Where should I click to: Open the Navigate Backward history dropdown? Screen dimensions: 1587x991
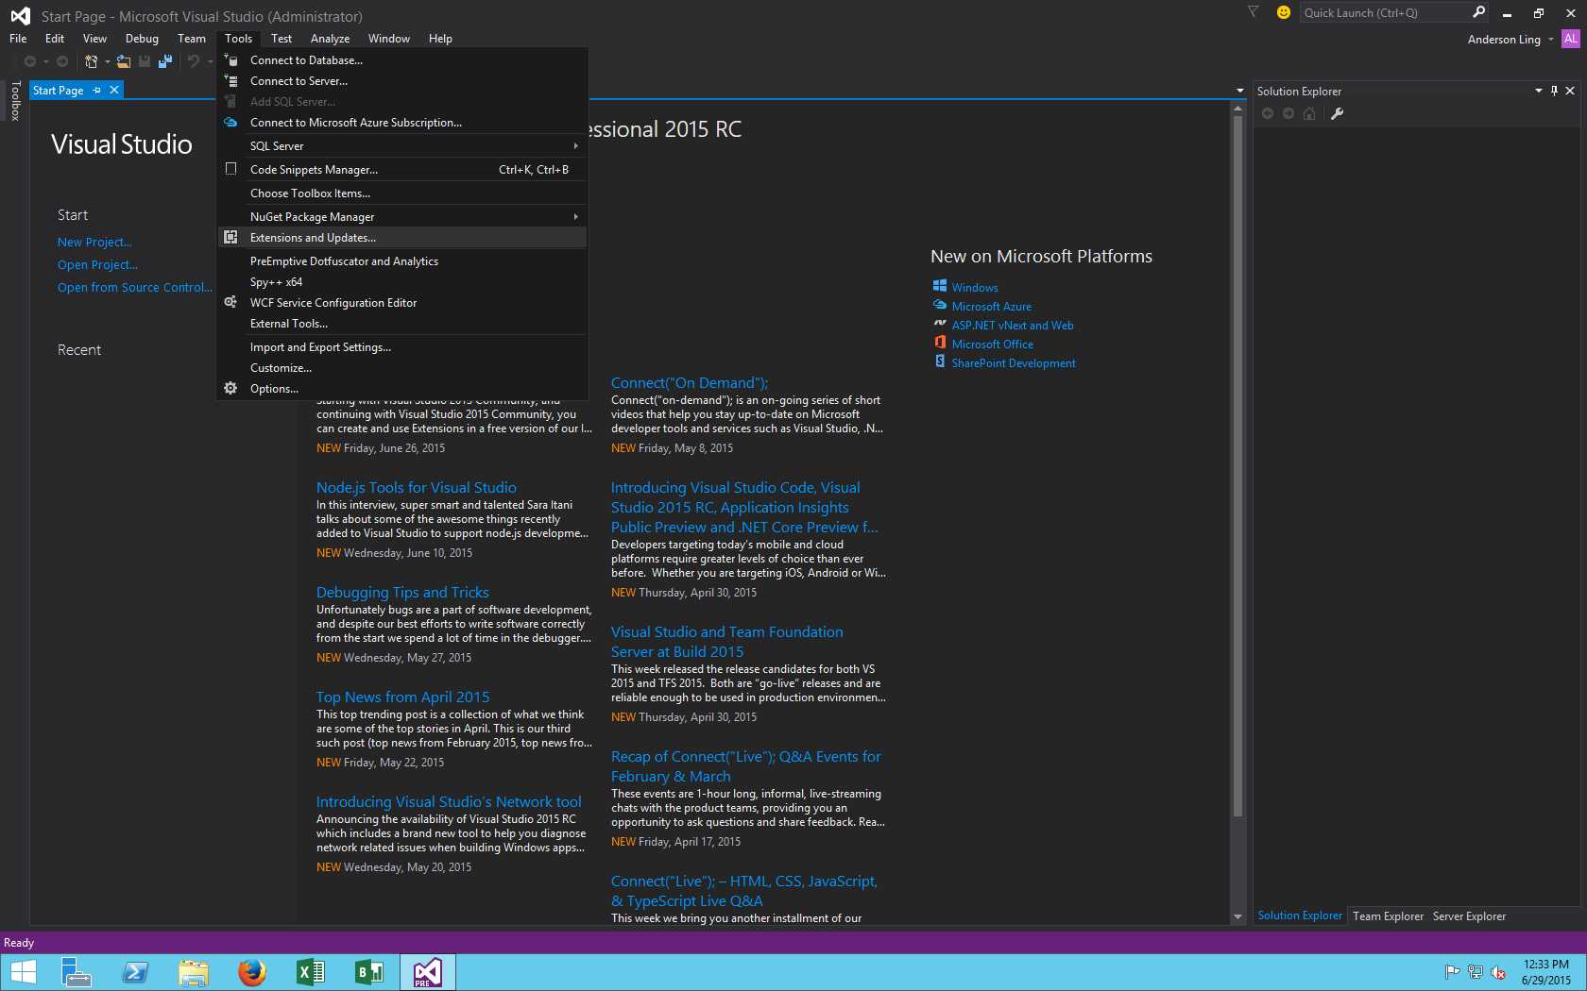click(x=45, y=62)
